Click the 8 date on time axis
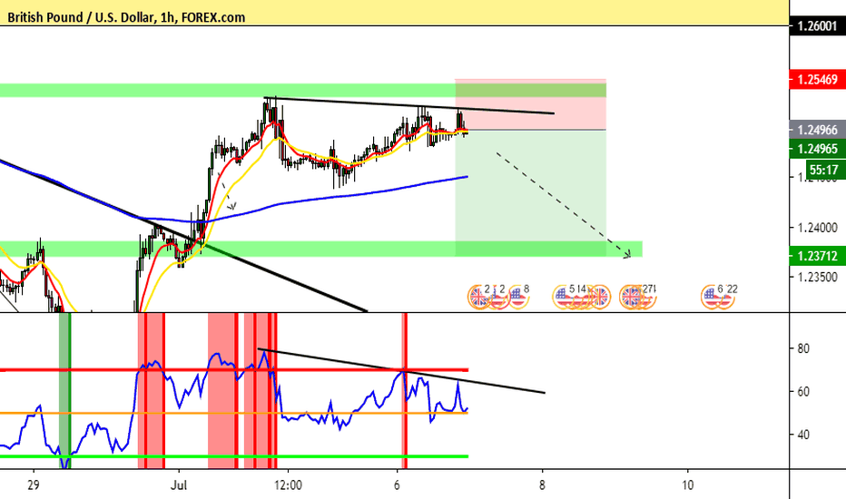This screenshot has height=499, width=846. click(542, 485)
